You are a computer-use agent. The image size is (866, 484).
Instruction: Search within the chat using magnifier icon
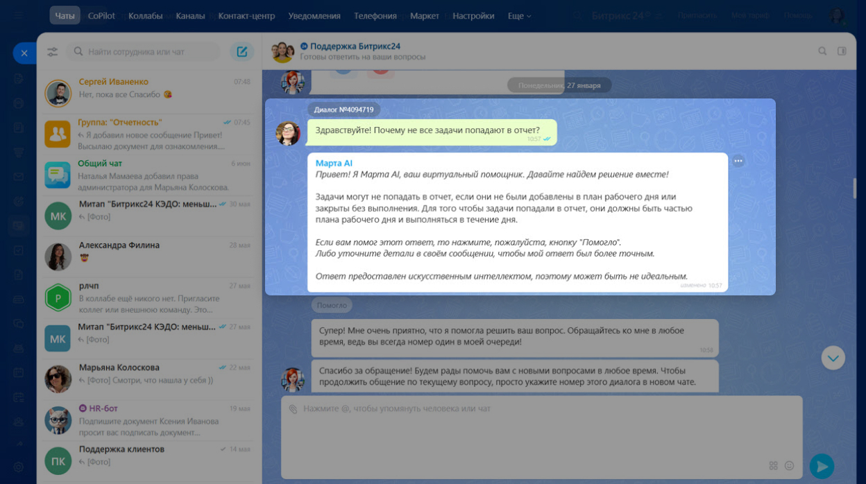(822, 51)
